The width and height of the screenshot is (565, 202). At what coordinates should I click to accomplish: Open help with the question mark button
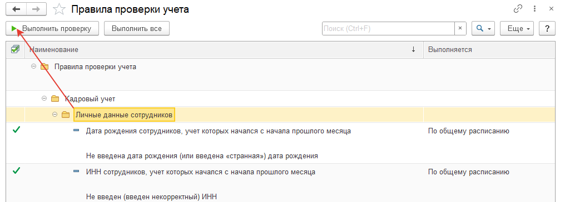[547, 29]
